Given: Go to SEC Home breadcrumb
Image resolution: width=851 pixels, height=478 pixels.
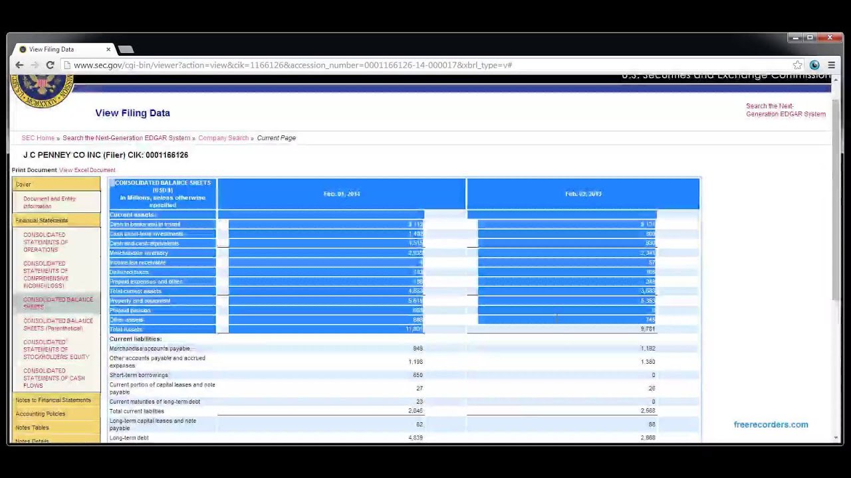Looking at the screenshot, I should tap(38, 138).
